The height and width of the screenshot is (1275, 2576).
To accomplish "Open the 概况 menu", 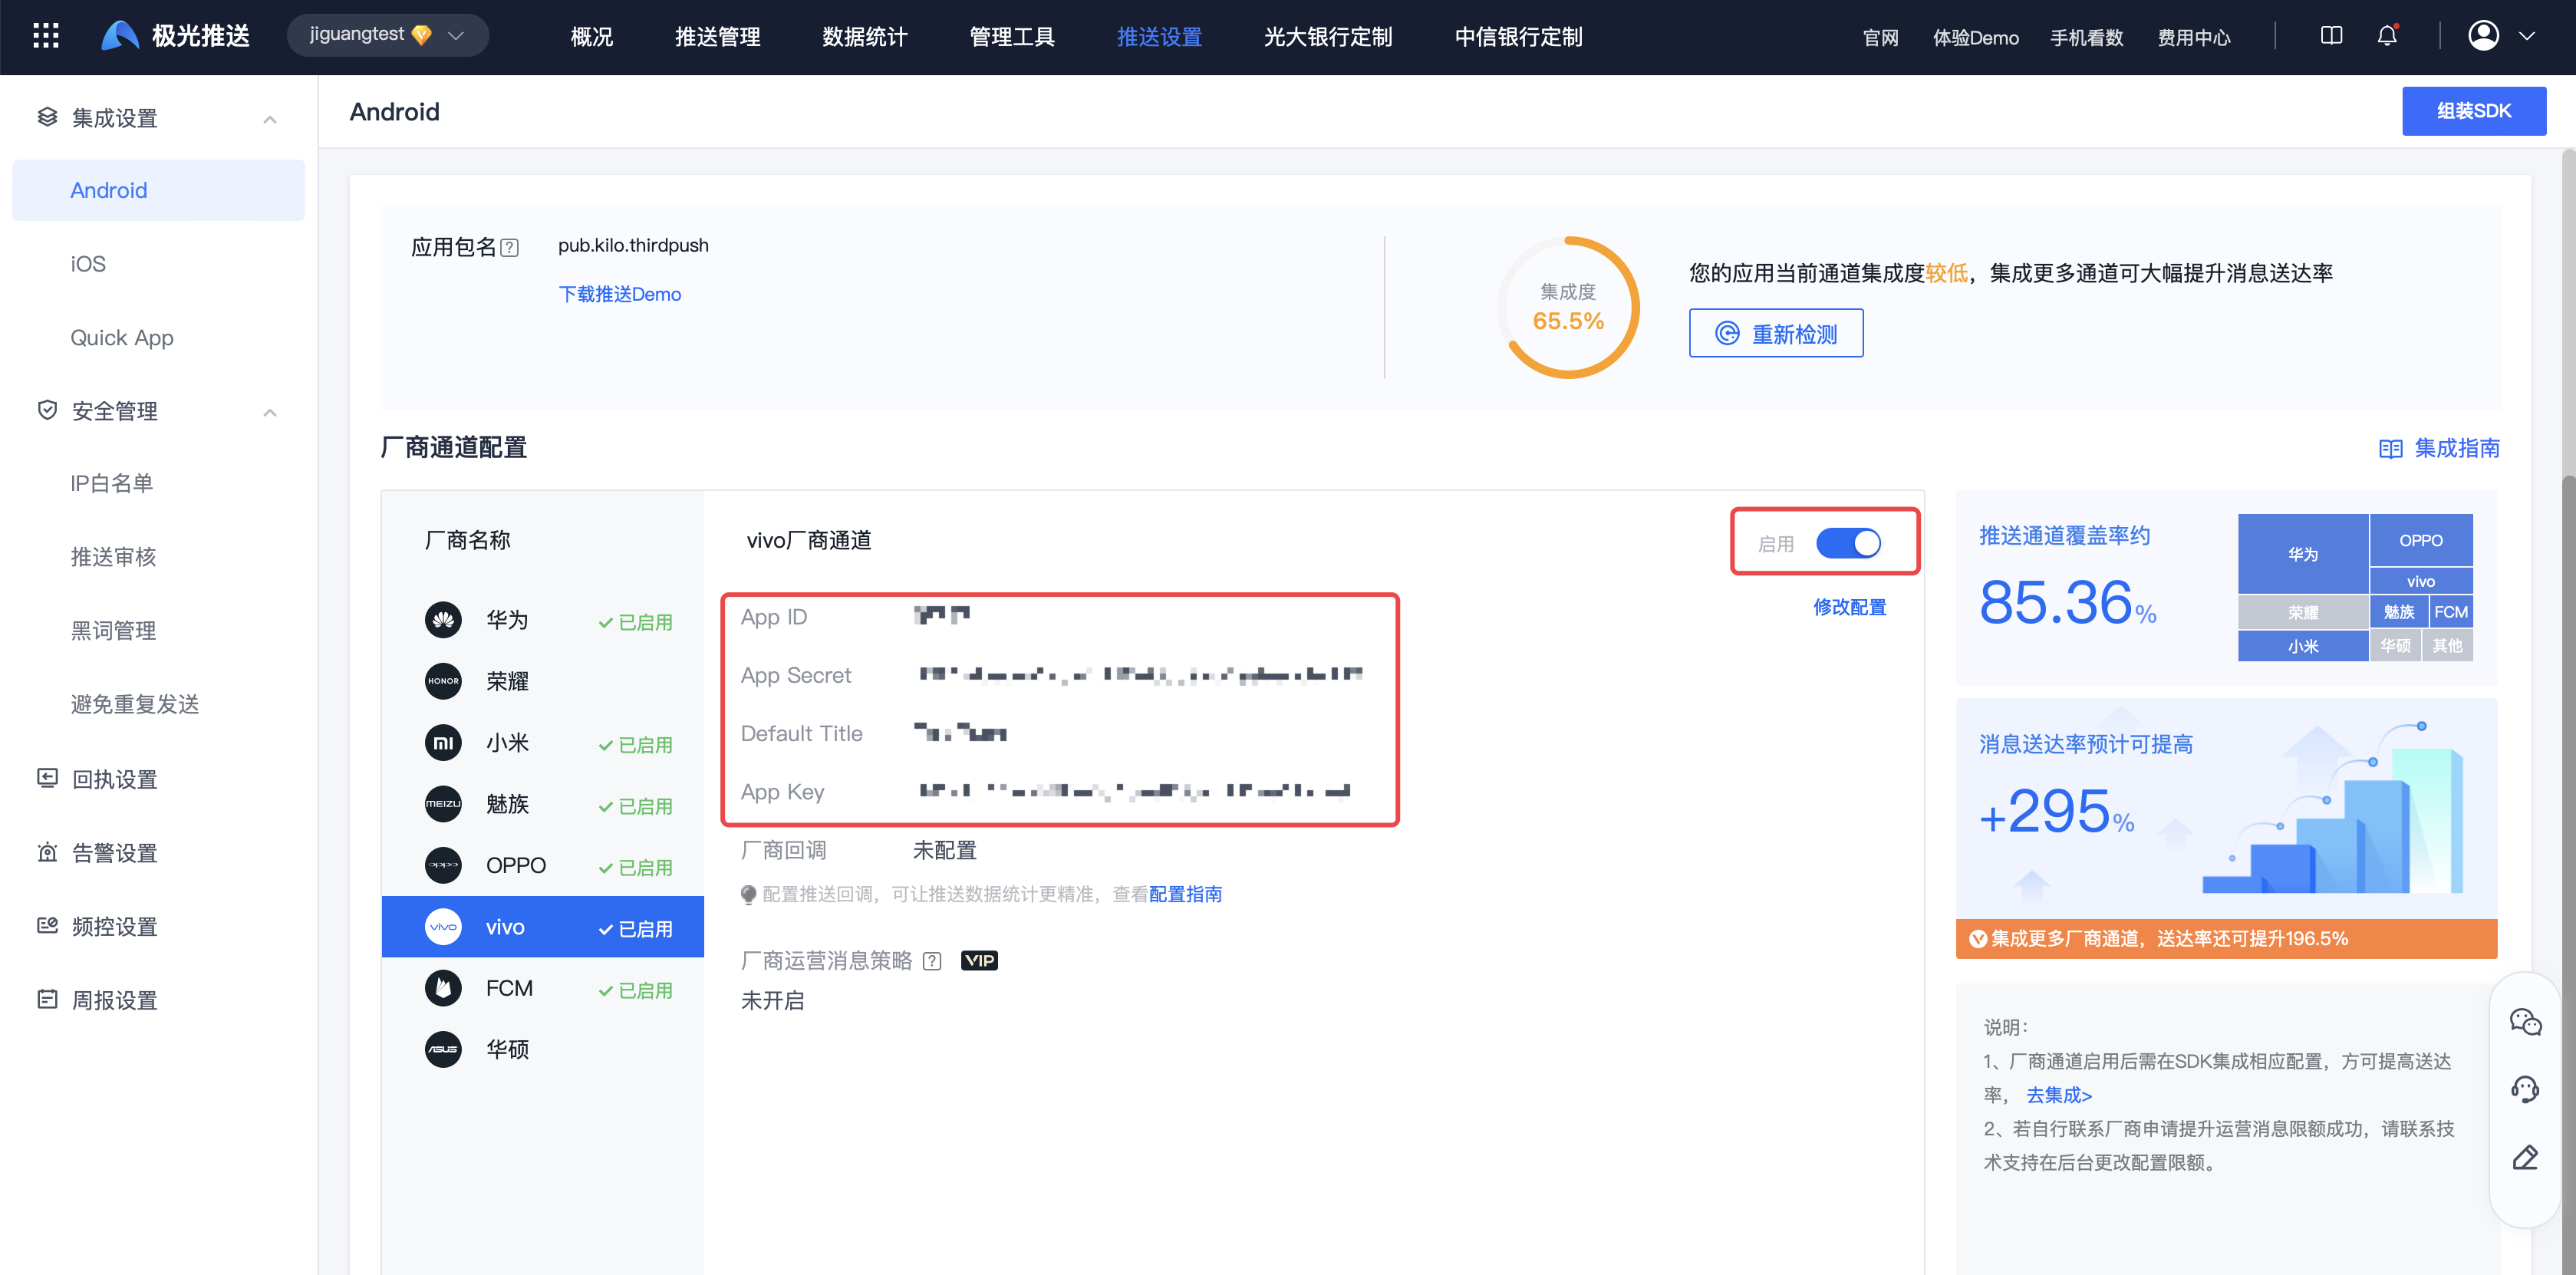I will [x=591, y=37].
